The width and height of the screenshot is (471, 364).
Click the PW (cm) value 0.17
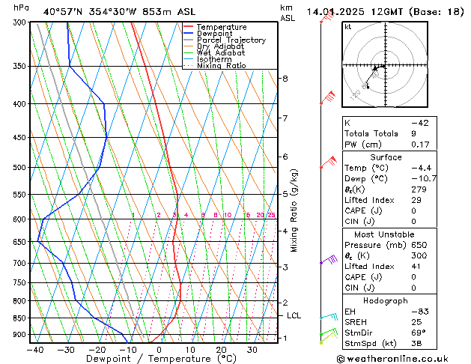(x=420, y=145)
